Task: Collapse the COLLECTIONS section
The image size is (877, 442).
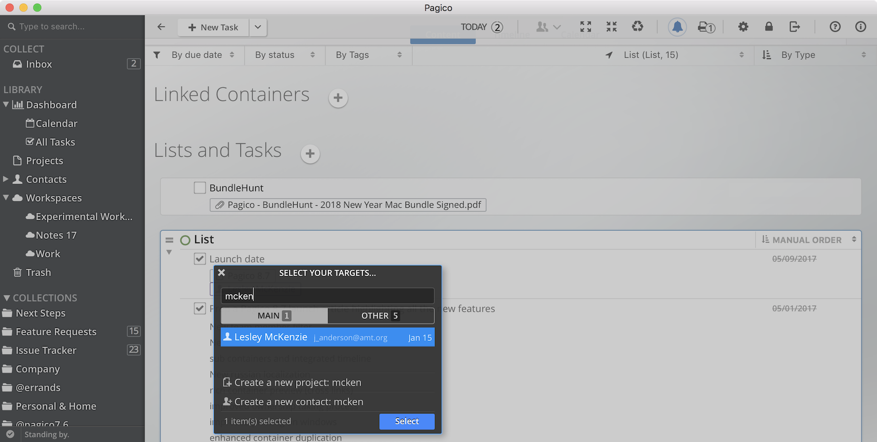Action: [7, 298]
